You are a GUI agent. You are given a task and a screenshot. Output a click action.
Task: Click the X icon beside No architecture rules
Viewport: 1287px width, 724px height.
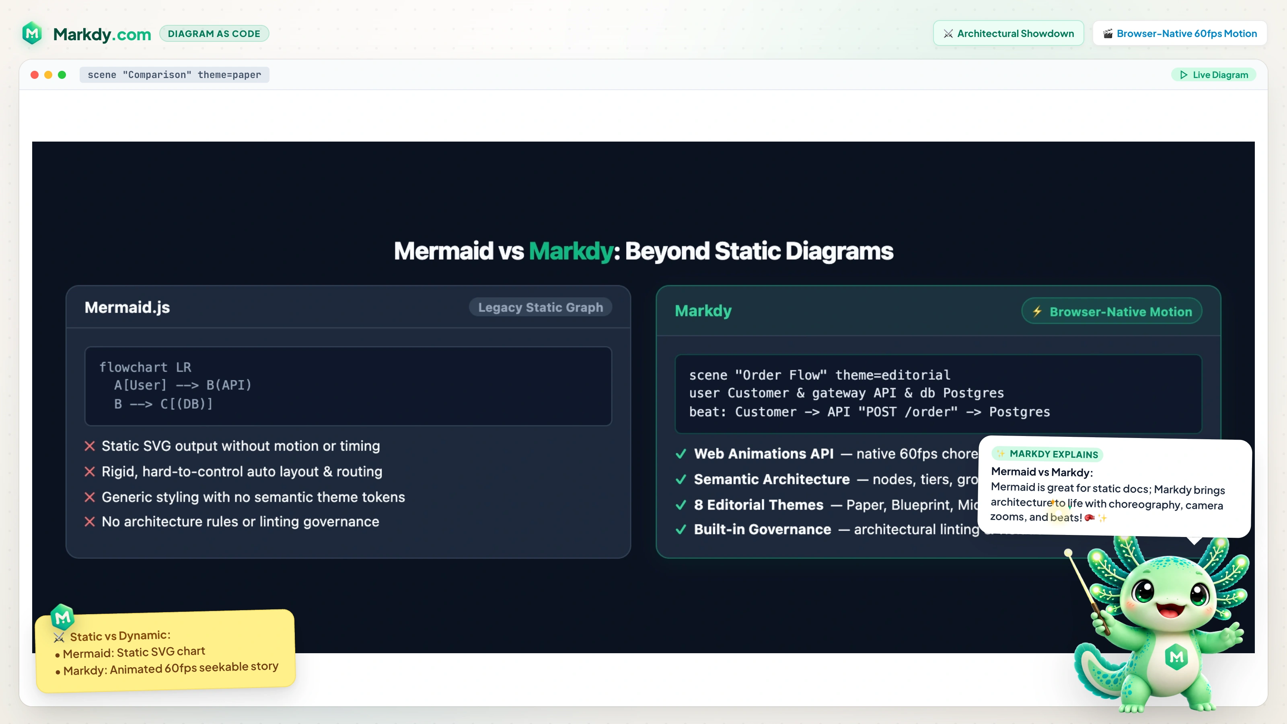[x=90, y=522]
